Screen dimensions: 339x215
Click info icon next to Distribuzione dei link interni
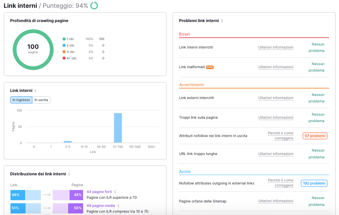[69, 174]
